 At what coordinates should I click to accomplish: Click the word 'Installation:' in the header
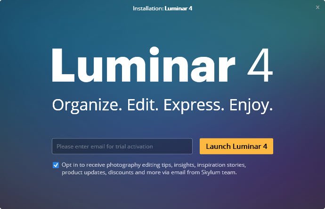pos(148,8)
